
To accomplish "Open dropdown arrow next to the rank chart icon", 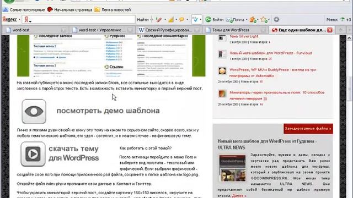I will [176, 20].
